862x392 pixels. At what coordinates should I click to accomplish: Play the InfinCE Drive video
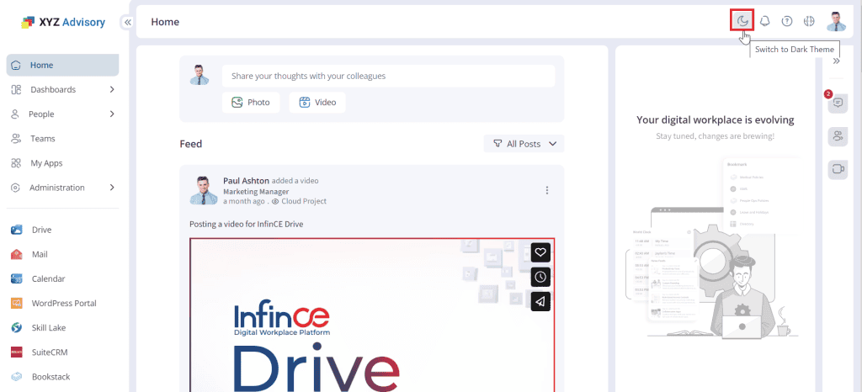tap(372, 315)
